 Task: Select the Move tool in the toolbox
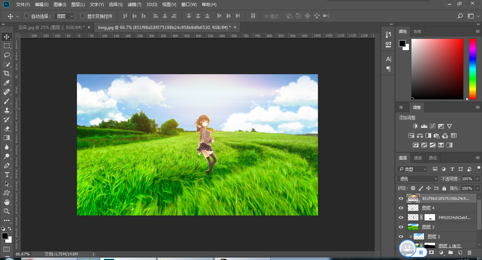(x=7, y=37)
